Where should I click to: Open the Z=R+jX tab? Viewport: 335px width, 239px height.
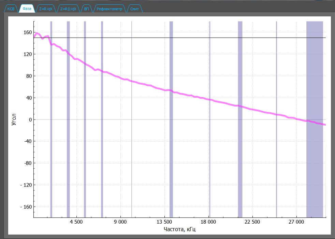coord(46,9)
